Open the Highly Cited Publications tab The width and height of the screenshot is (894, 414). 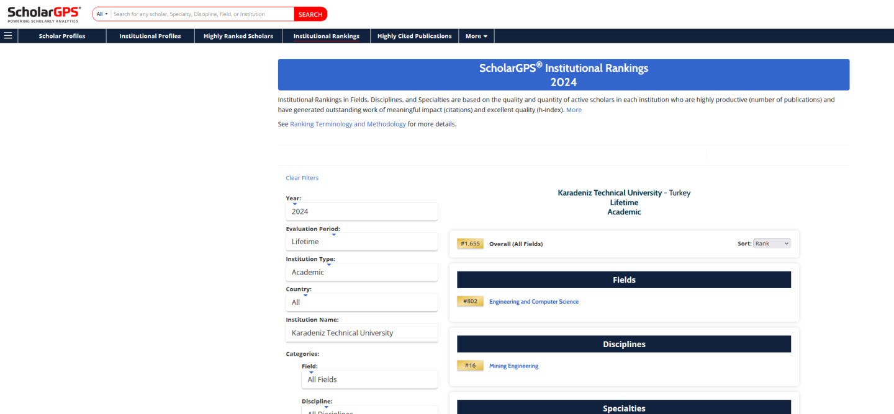(x=415, y=36)
